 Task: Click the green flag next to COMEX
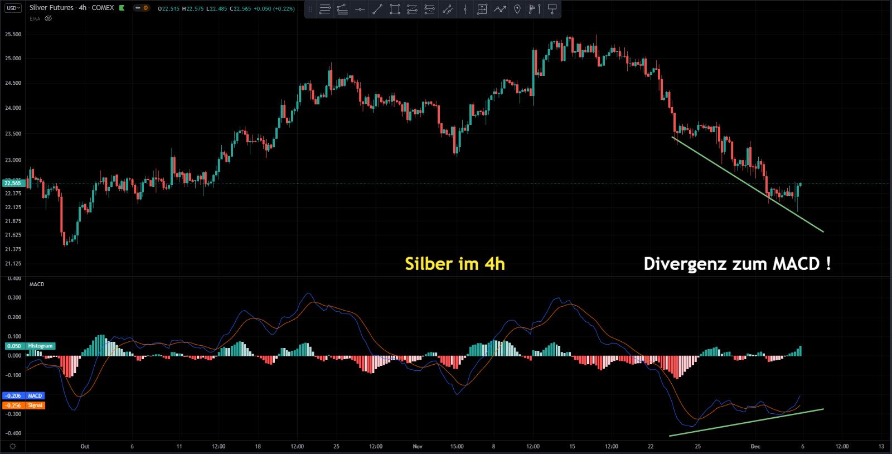click(122, 8)
